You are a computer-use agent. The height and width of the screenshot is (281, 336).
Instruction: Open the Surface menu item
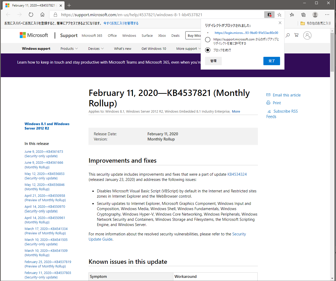point(147,35)
